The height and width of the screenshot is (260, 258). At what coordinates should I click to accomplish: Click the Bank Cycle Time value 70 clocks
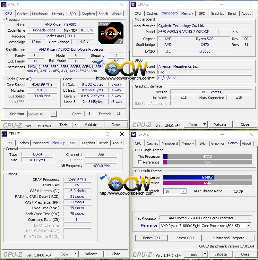pos(77,214)
